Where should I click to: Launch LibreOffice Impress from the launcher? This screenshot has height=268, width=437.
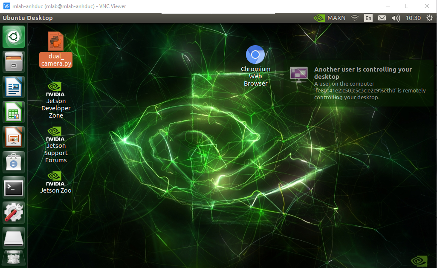coord(14,137)
